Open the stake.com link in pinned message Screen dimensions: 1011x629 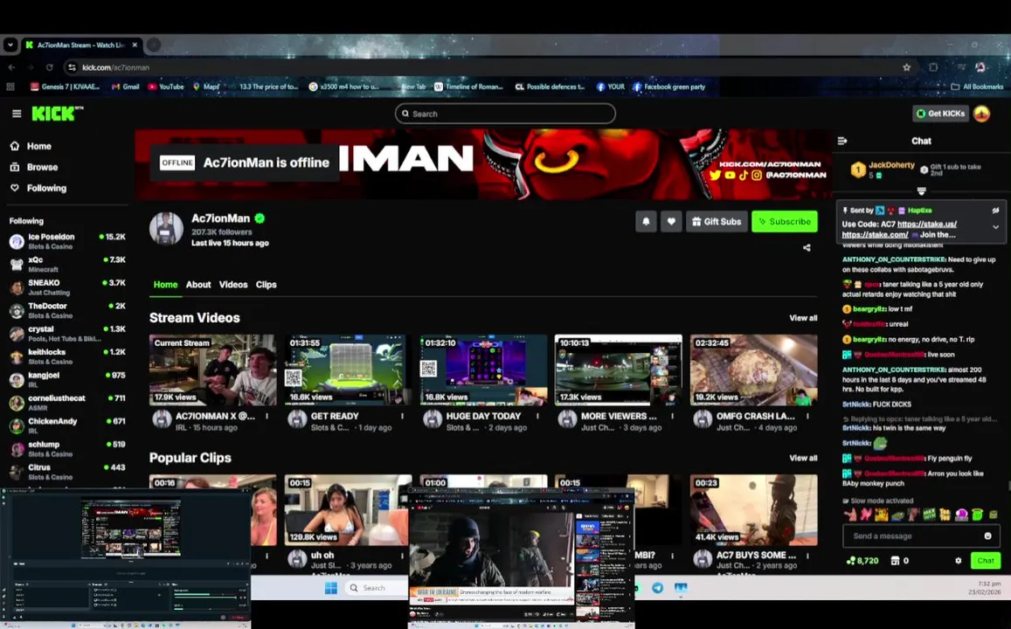tap(875, 235)
